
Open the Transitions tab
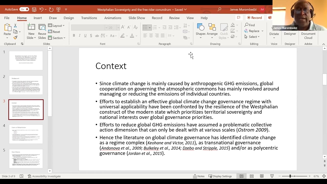click(x=89, y=18)
